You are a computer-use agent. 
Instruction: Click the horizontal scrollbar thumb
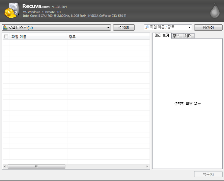tap(37, 167)
